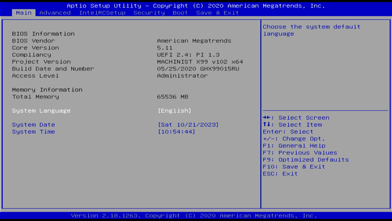This screenshot has height=221, width=392.
Task: Click the 65536 MB memory value
Action: 173,97
